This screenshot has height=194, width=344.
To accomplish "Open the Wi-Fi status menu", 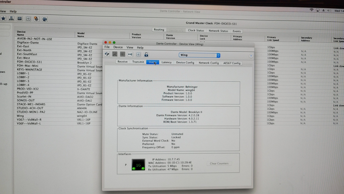I will pos(311,10).
